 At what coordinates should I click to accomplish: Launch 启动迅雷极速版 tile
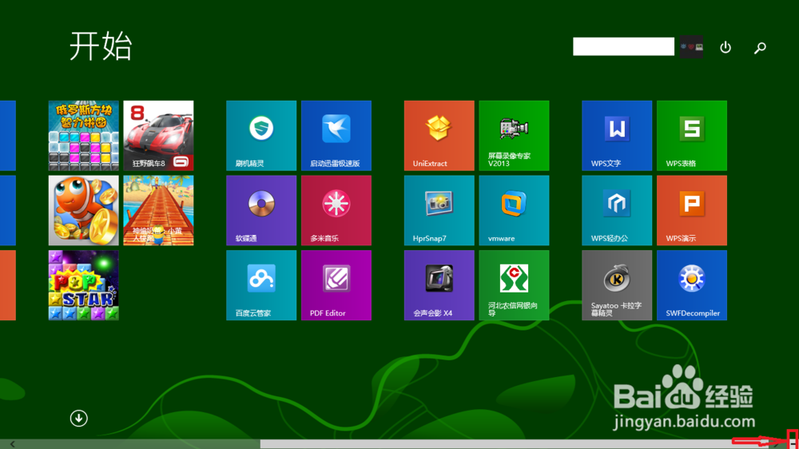(x=336, y=136)
